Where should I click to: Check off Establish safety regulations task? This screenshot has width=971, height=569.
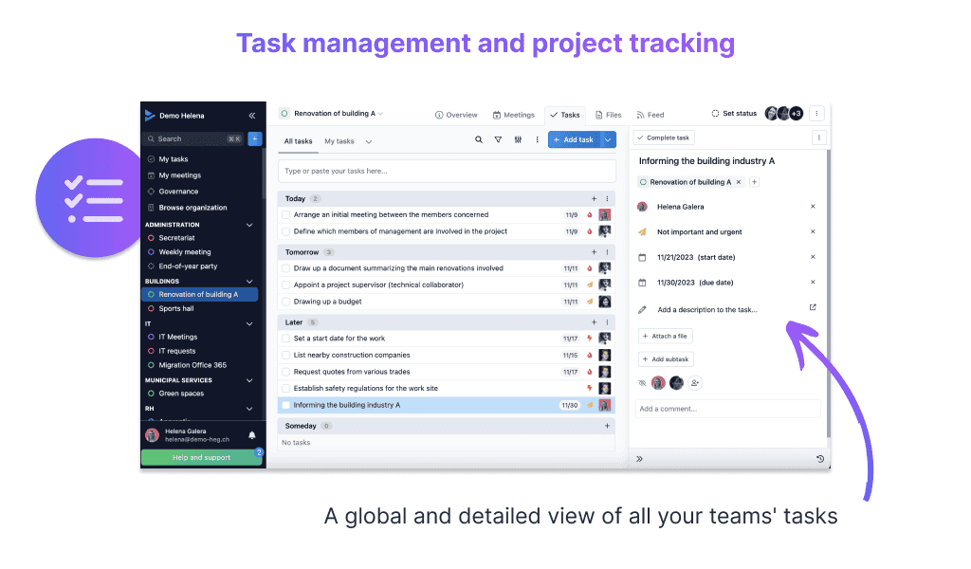[x=286, y=389]
